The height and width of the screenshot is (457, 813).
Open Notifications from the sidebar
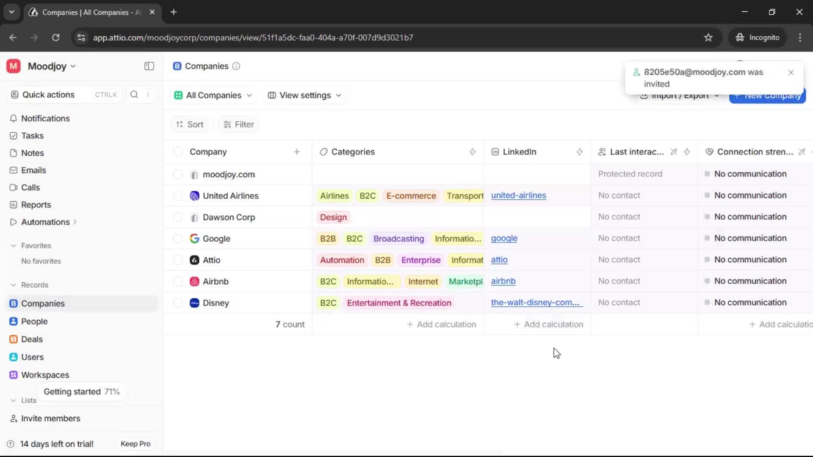(x=46, y=118)
